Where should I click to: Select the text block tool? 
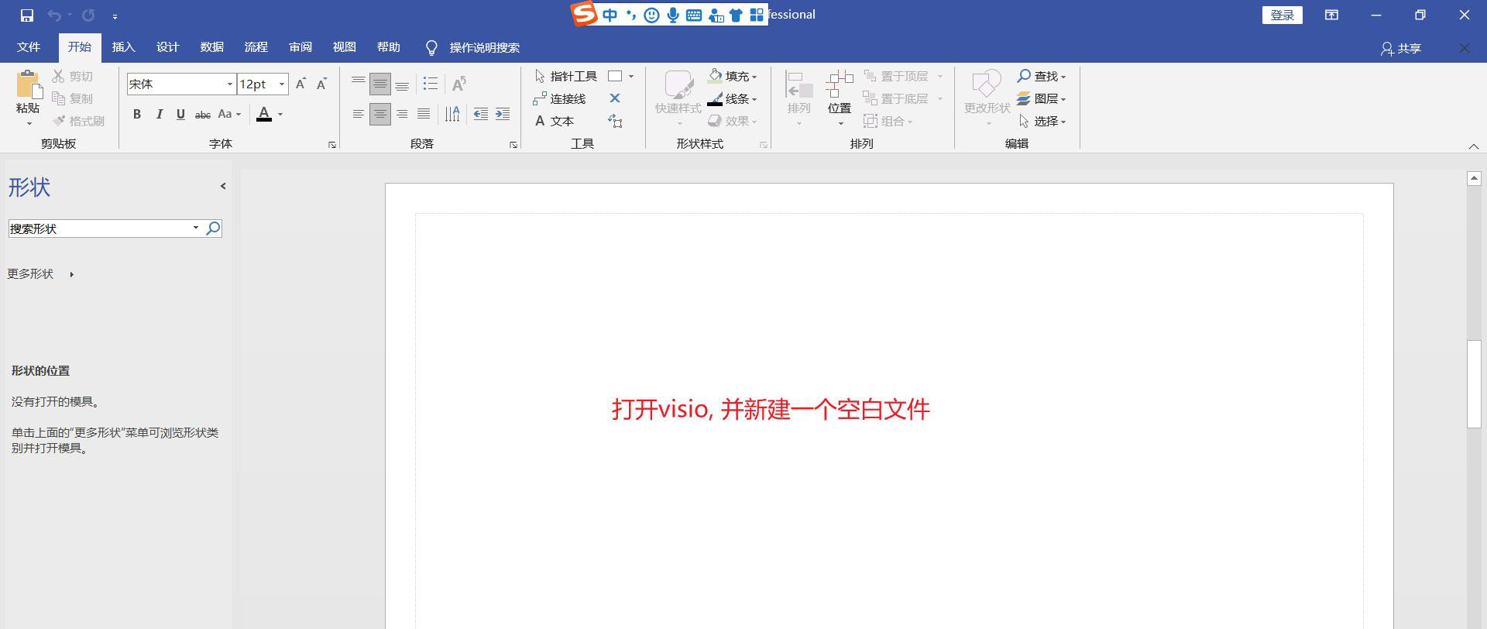615,121
